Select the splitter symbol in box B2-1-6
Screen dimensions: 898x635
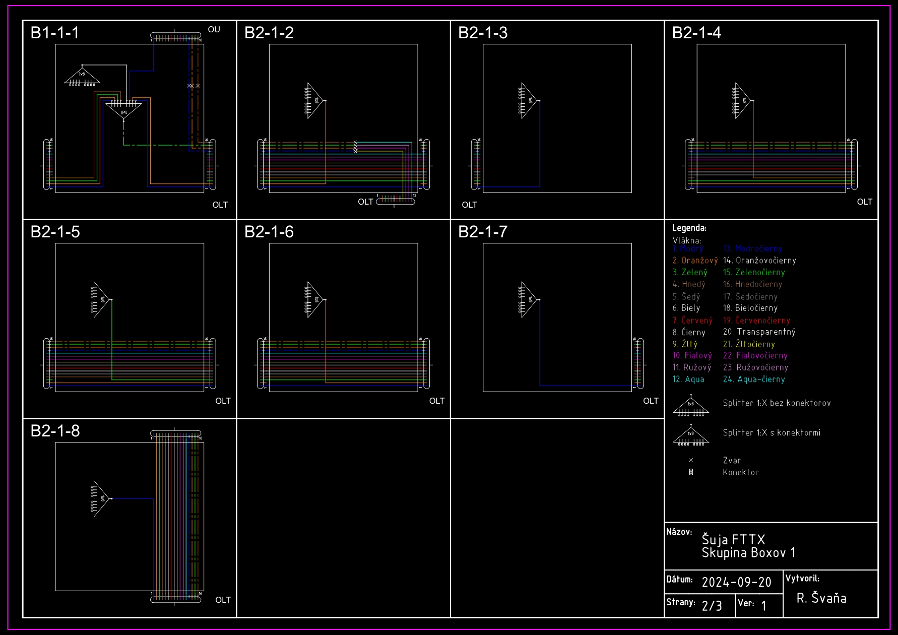point(314,299)
